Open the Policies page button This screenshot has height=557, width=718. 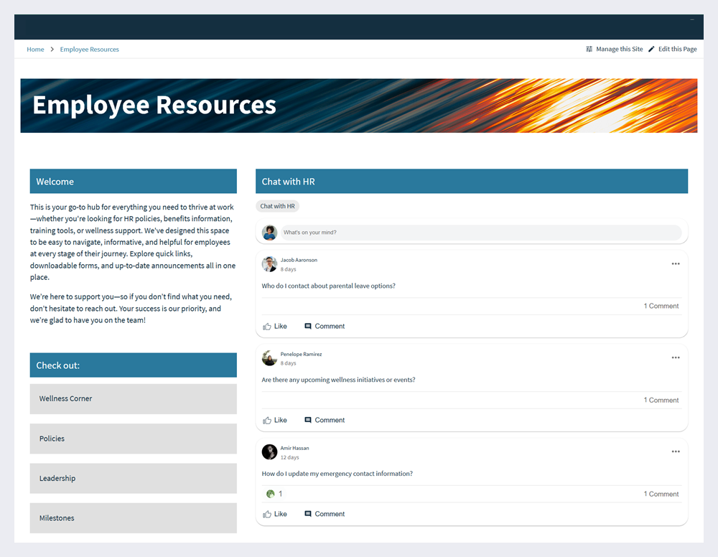pos(133,439)
